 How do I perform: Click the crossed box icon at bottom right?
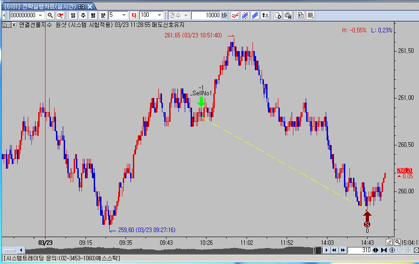pyautogui.click(x=416, y=250)
